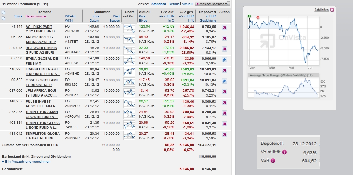Click the red minus marker on the chart
Viewport: 353px width, 175px height.
258,17
